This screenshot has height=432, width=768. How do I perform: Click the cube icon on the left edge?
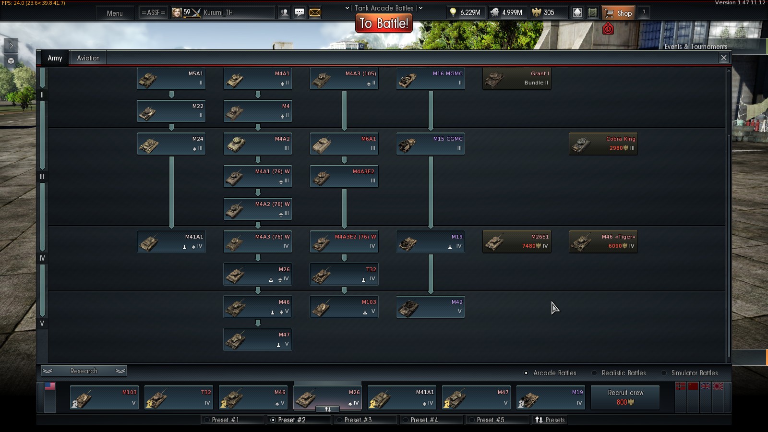point(11,61)
